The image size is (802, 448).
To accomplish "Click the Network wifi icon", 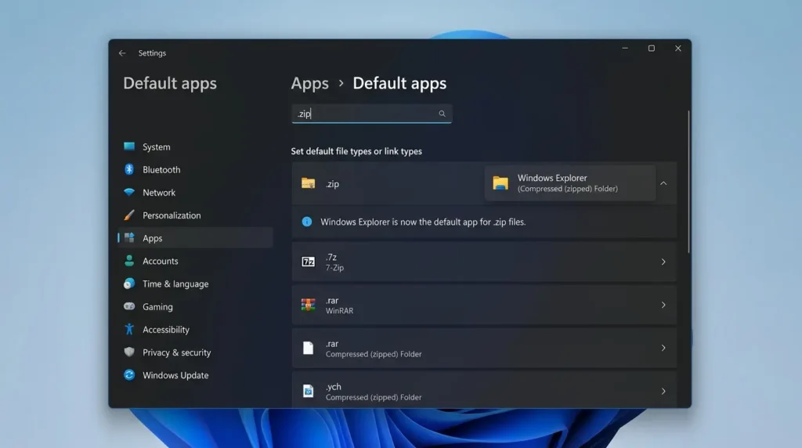I will (129, 193).
